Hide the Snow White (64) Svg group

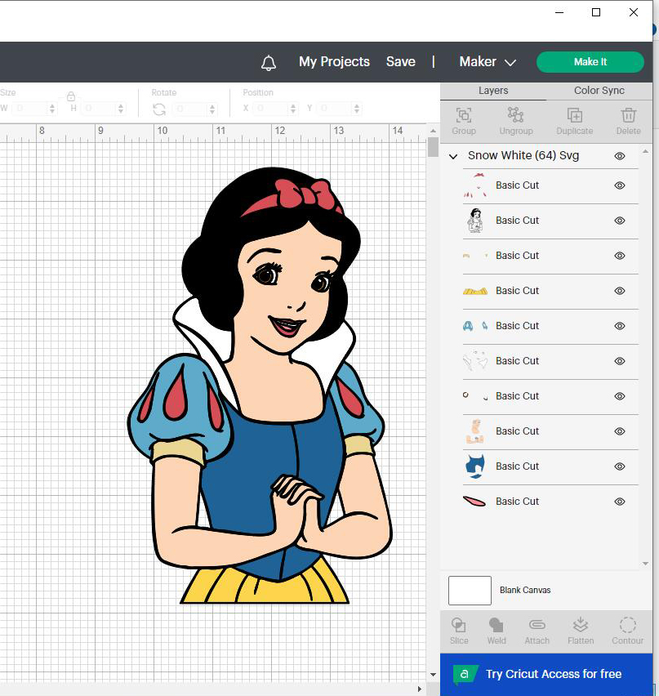click(620, 156)
